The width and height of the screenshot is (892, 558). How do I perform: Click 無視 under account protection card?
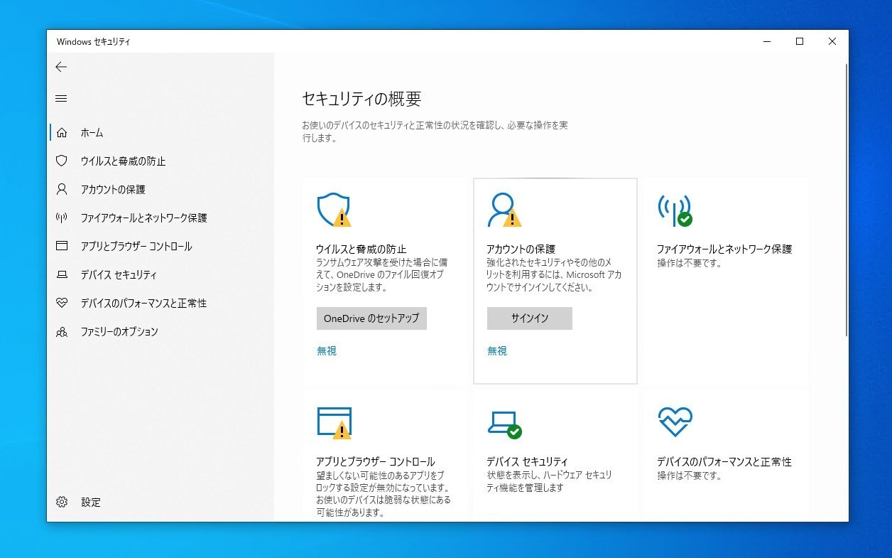497,351
